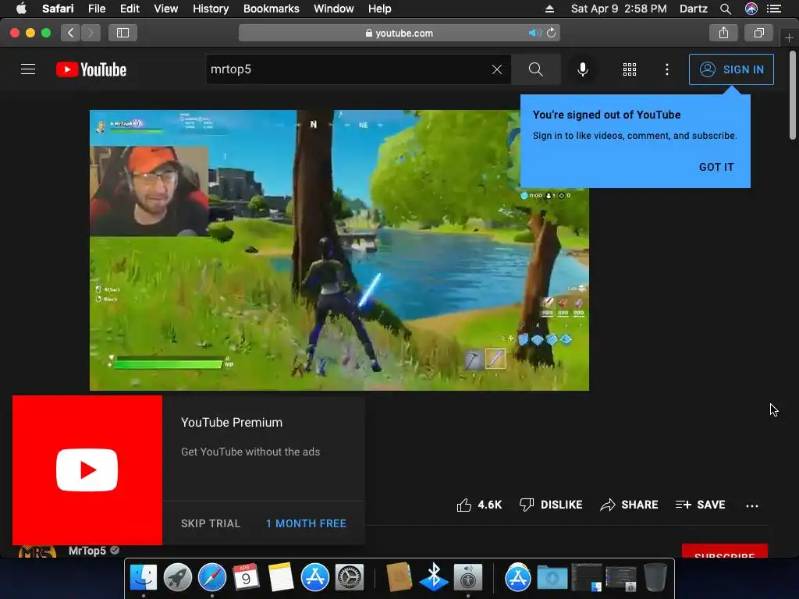The width and height of the screenshot is (799, 599).
Task: Open Spotlight search in the menu bar
Action: pyautogui.click(x=726, y=9)
